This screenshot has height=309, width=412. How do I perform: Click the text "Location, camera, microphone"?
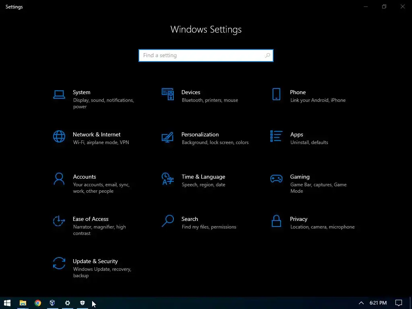click(x=322, y=227)
